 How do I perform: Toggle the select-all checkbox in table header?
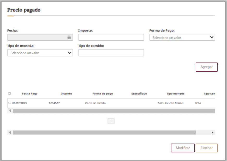pos(10,93)
